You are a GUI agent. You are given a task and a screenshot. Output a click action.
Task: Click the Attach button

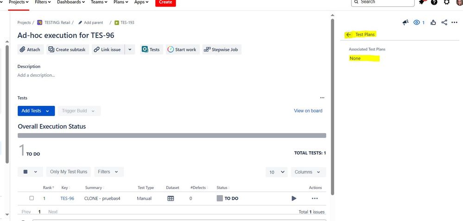(x=31, y=49)
